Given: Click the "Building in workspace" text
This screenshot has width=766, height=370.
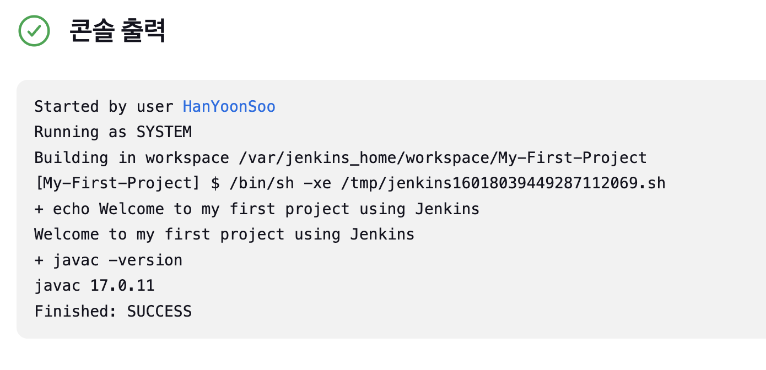Looking at the screenshot, I should [x=131, y=158].
